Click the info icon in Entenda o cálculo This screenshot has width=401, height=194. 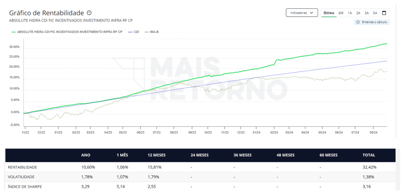point(358,22)
